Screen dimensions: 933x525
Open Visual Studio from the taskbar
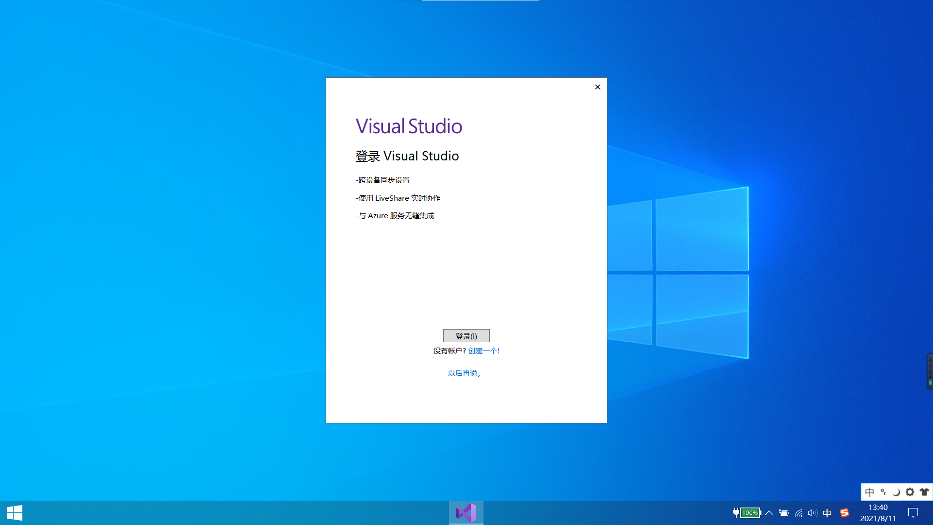466,512
